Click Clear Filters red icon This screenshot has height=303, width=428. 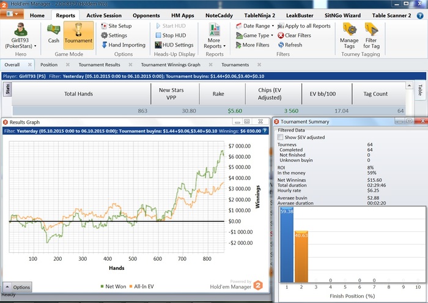point(281,36)
